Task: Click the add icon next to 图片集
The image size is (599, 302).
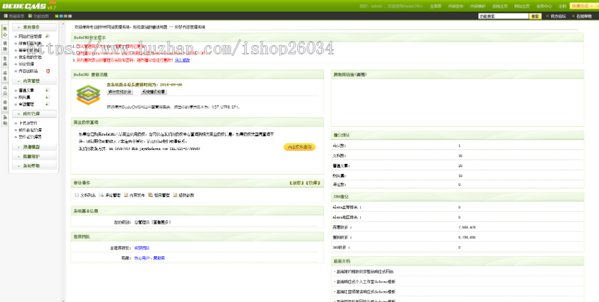Action: pyautogui.click(x=47, y=97)
